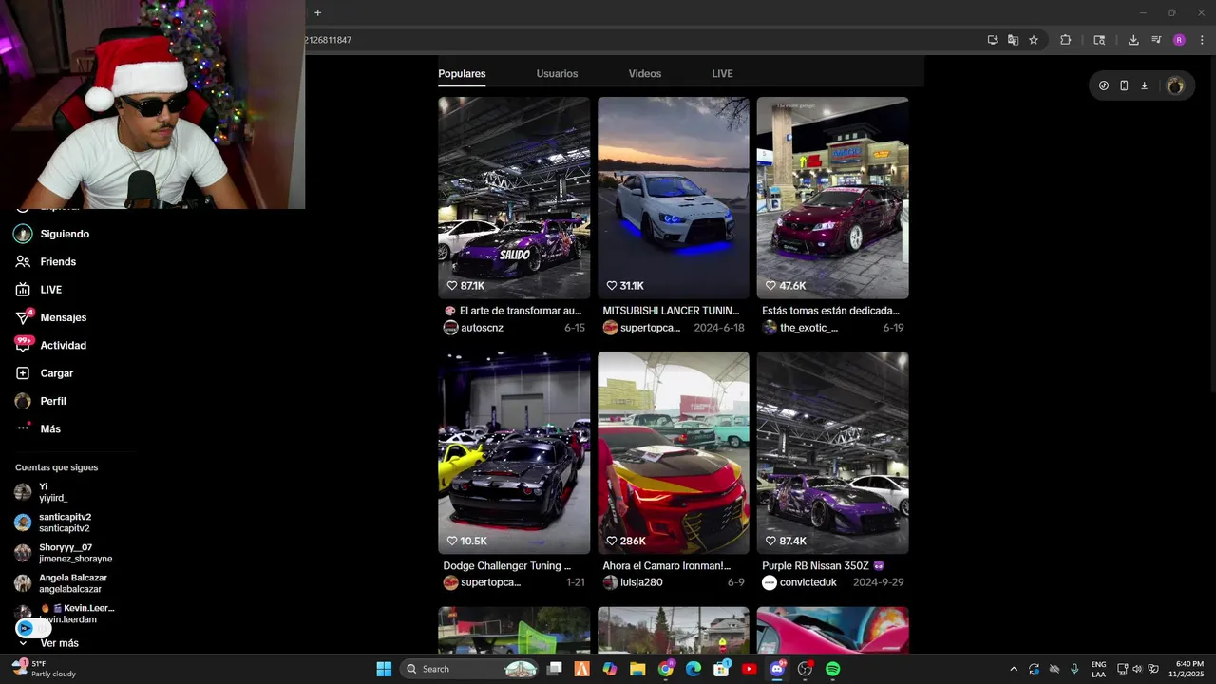
Task: Open the Dodge Challenger video thumbnail
Action: pos(514,452)
